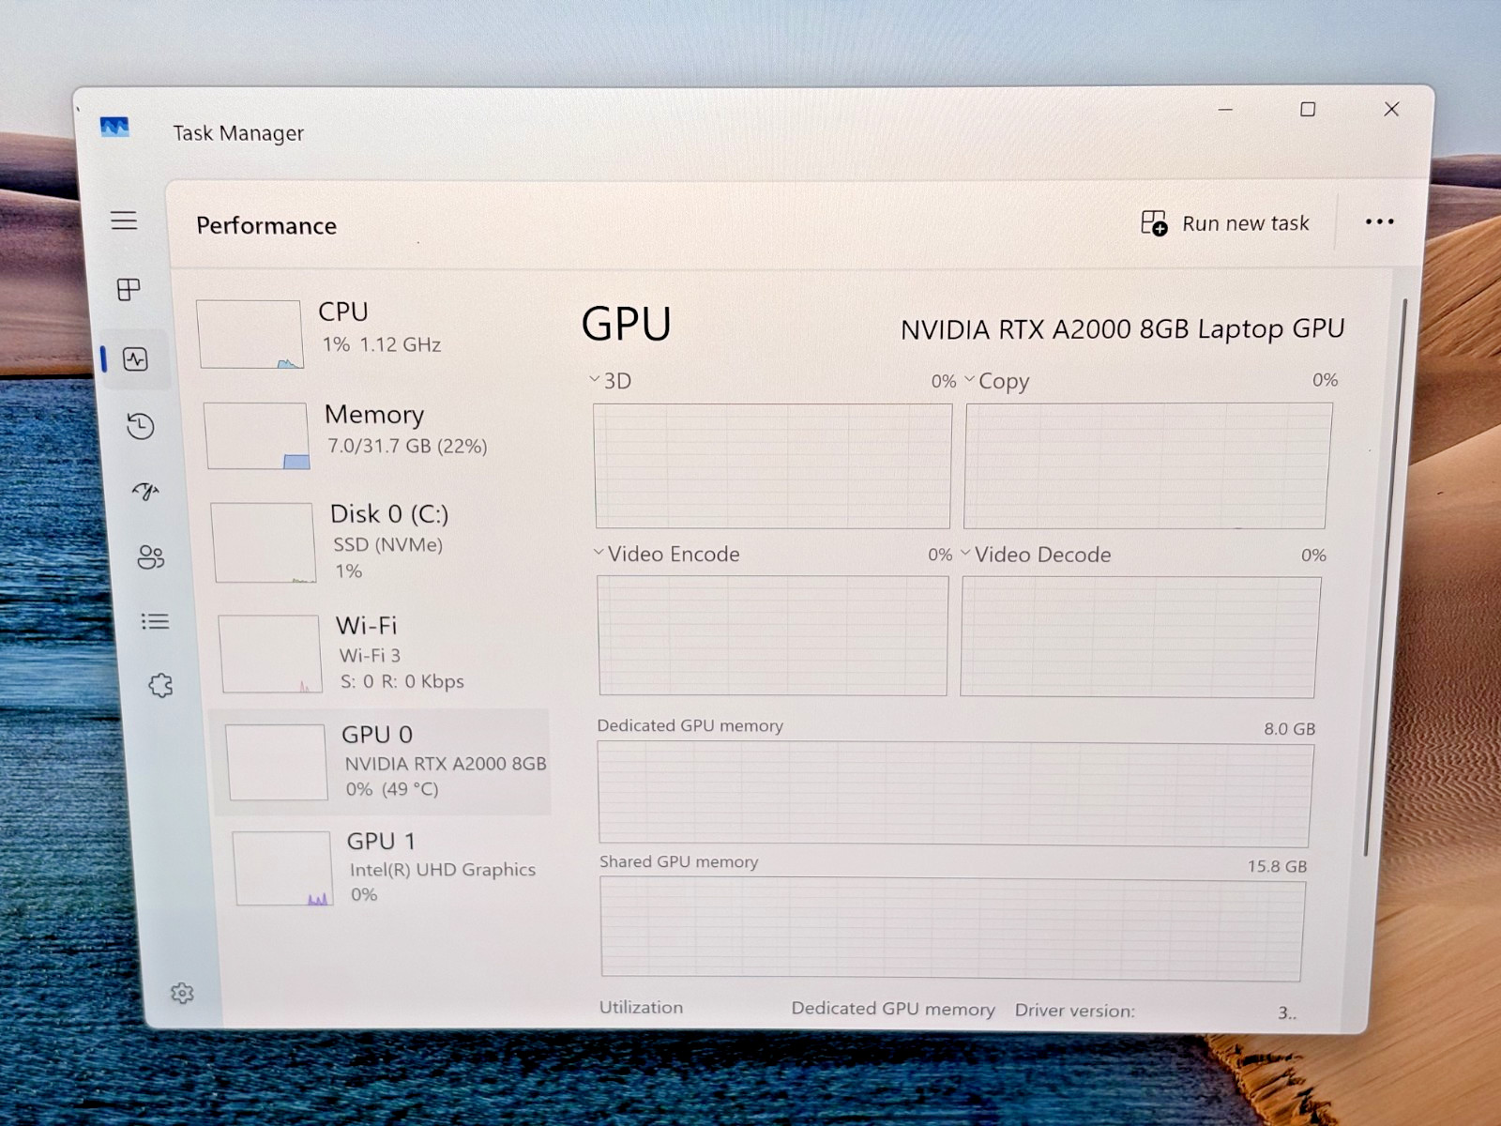The width and height of the screenshot is (1501, 1126).
Task: Maximize the Task Manager window
Action: [1308, 110]
